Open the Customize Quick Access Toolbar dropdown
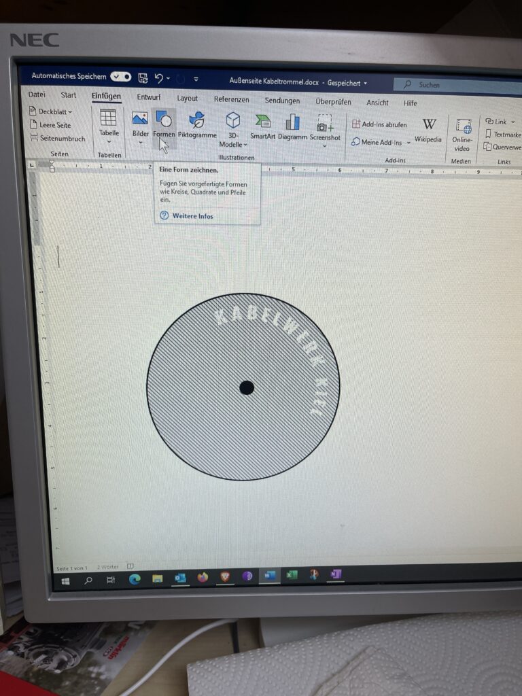Screen dimensions: 522x696 [x=196, y=80]
